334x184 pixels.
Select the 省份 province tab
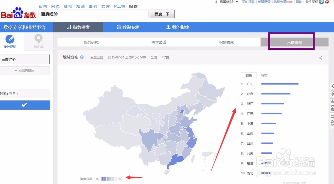pyautogui.click(x=248, y=75)
